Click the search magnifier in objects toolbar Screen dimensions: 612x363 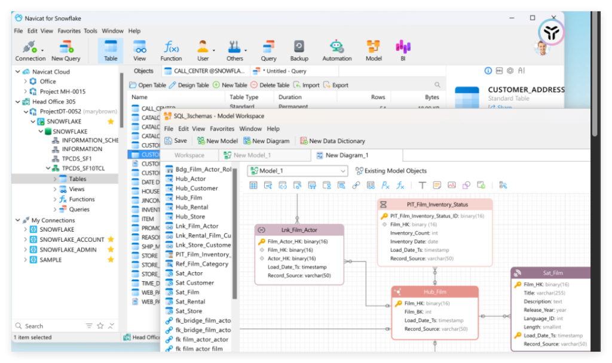(437, 85)
